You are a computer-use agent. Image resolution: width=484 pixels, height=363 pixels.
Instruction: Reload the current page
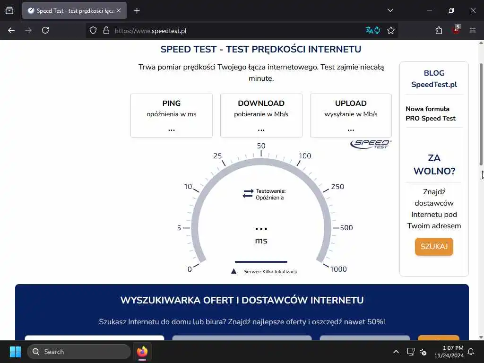pos(45,31)
